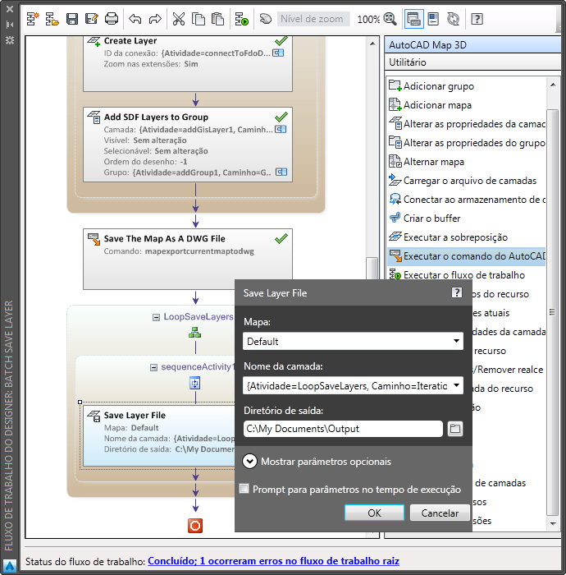This screenshot has height=575, width=566.
Task: Save the workflow using the floppy disk icon
Action: point(71,19)
